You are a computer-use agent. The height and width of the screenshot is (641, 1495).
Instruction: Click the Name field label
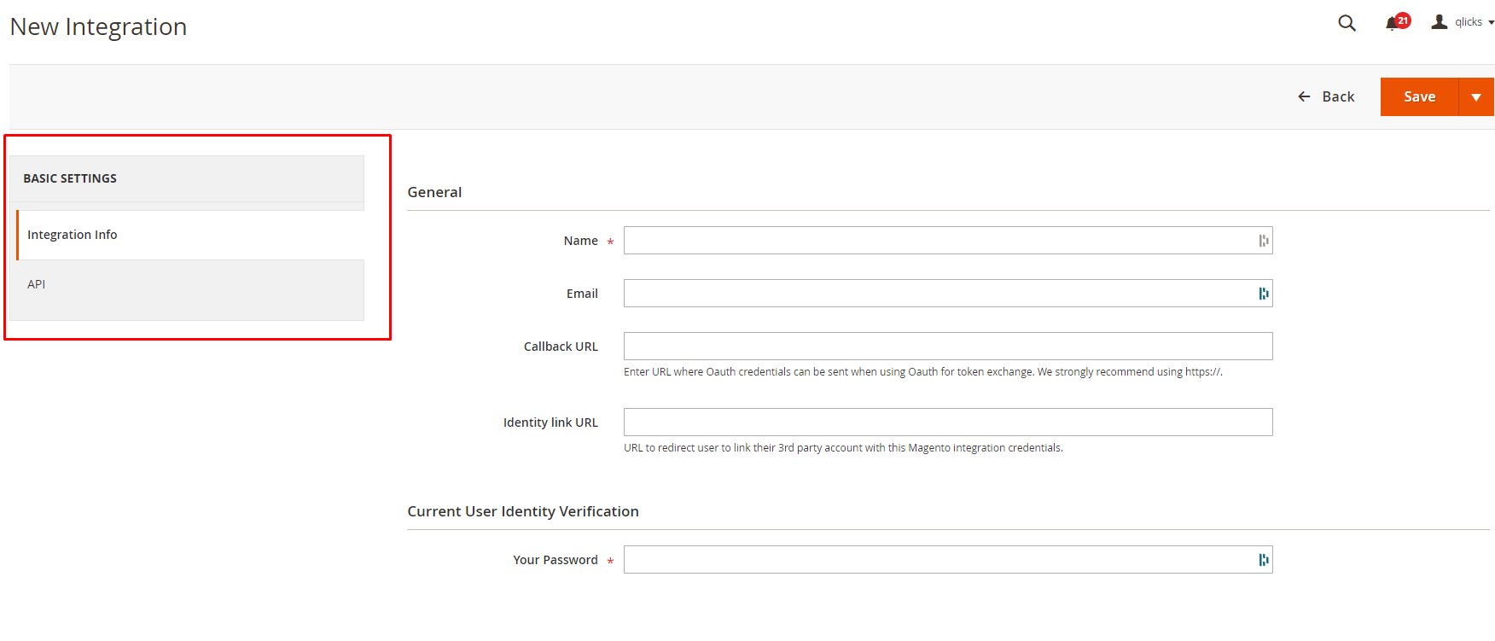pos(580,241)
